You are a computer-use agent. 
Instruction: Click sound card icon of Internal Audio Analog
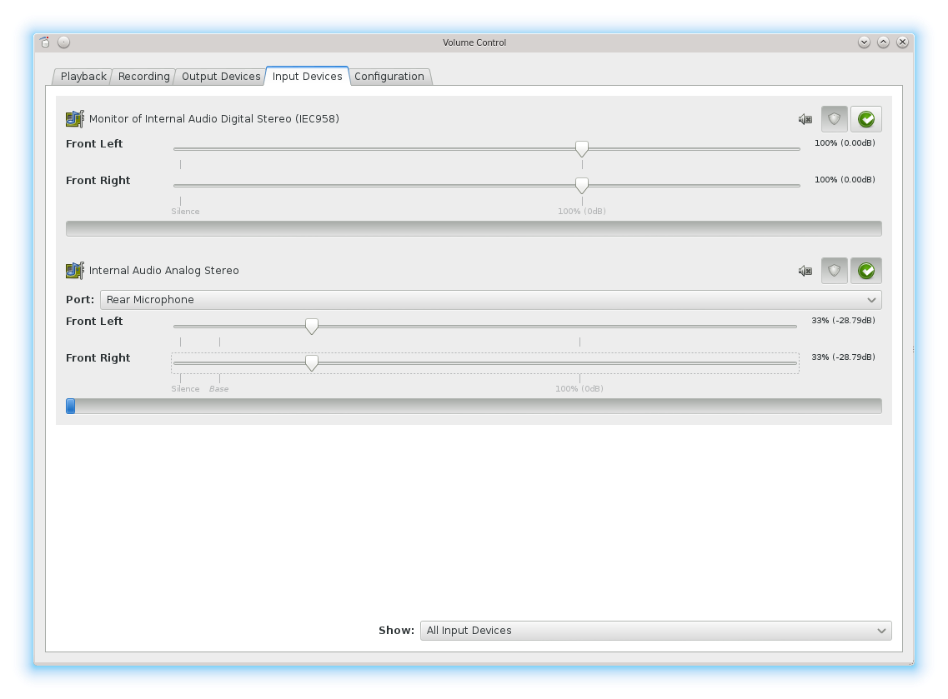coord(75,270)
